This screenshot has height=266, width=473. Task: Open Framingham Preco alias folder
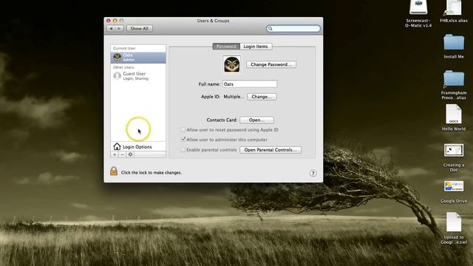(454, 84)
